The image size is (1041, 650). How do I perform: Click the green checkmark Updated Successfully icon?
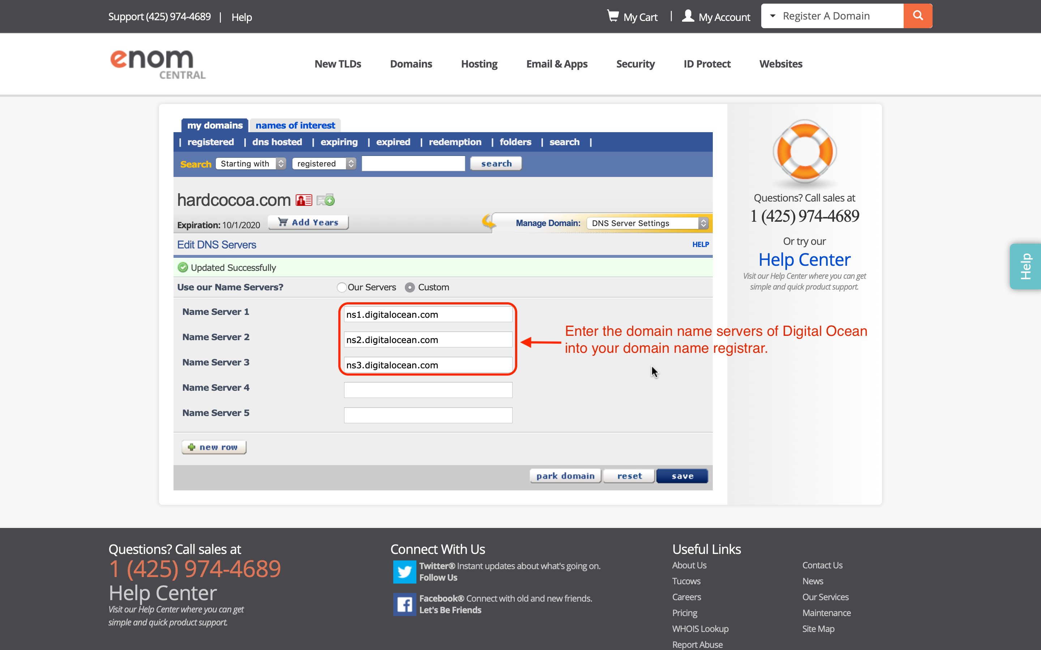pos(182,267)
